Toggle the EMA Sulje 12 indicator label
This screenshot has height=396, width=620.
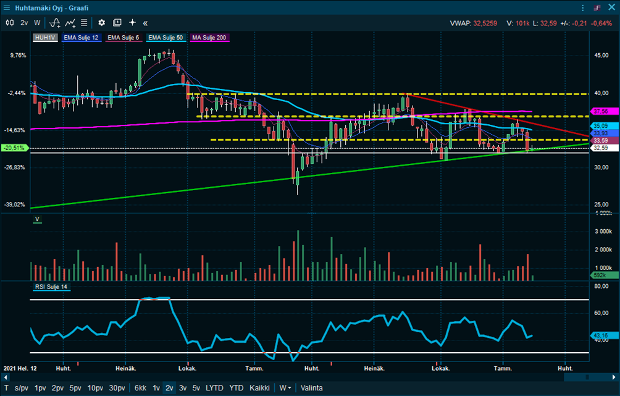[x=81, y=38]
